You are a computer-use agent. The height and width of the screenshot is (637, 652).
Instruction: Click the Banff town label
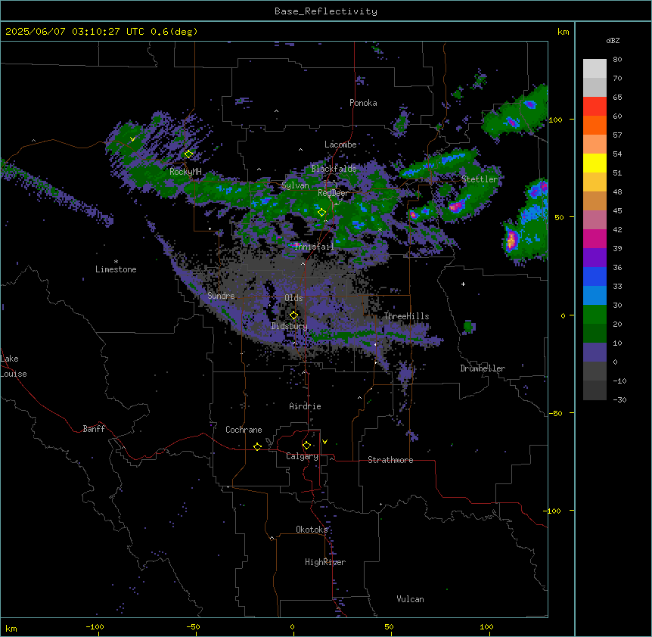pos(94,429)
